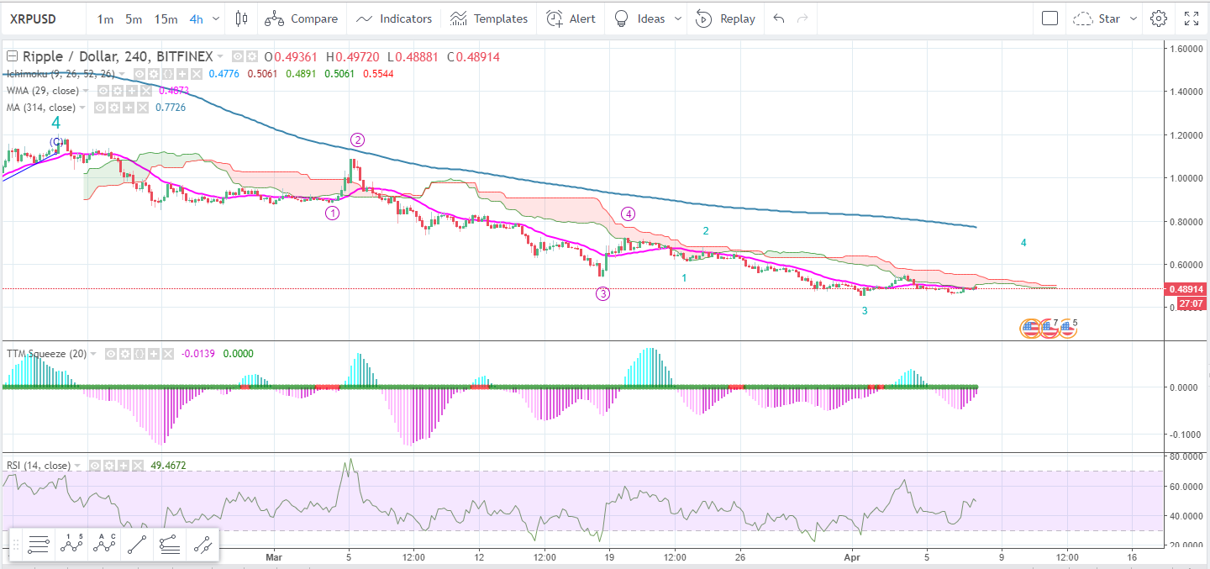Open the time interval dropdown arrow
Image resolution: width=1210 pixels, height=569 pixels.
coord(217,18)
